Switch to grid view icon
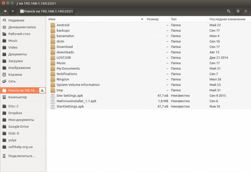Viewport: 251px width, 172px height. coord(246,11)
